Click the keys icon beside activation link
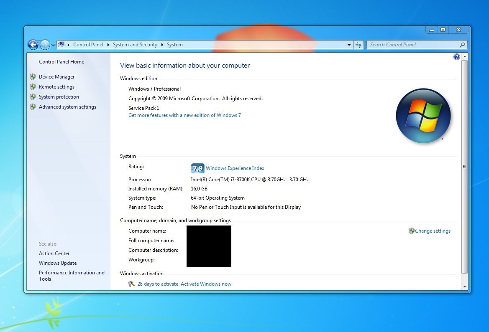Image resolution: width=489 pixels, height=332 pixels. click(x=131, y=284)
